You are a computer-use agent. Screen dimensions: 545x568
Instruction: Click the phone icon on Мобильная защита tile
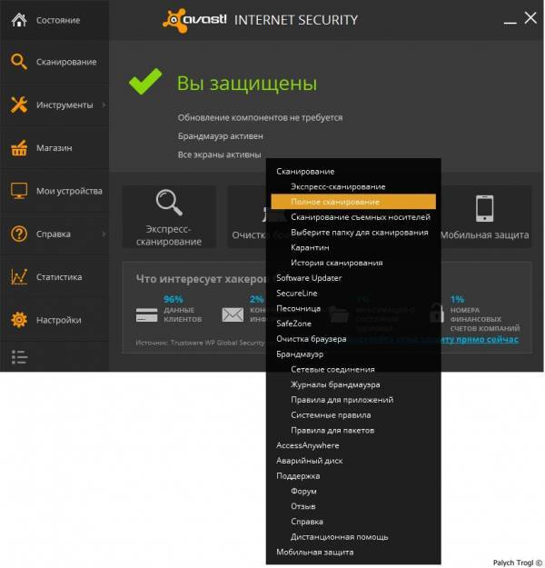484,208
